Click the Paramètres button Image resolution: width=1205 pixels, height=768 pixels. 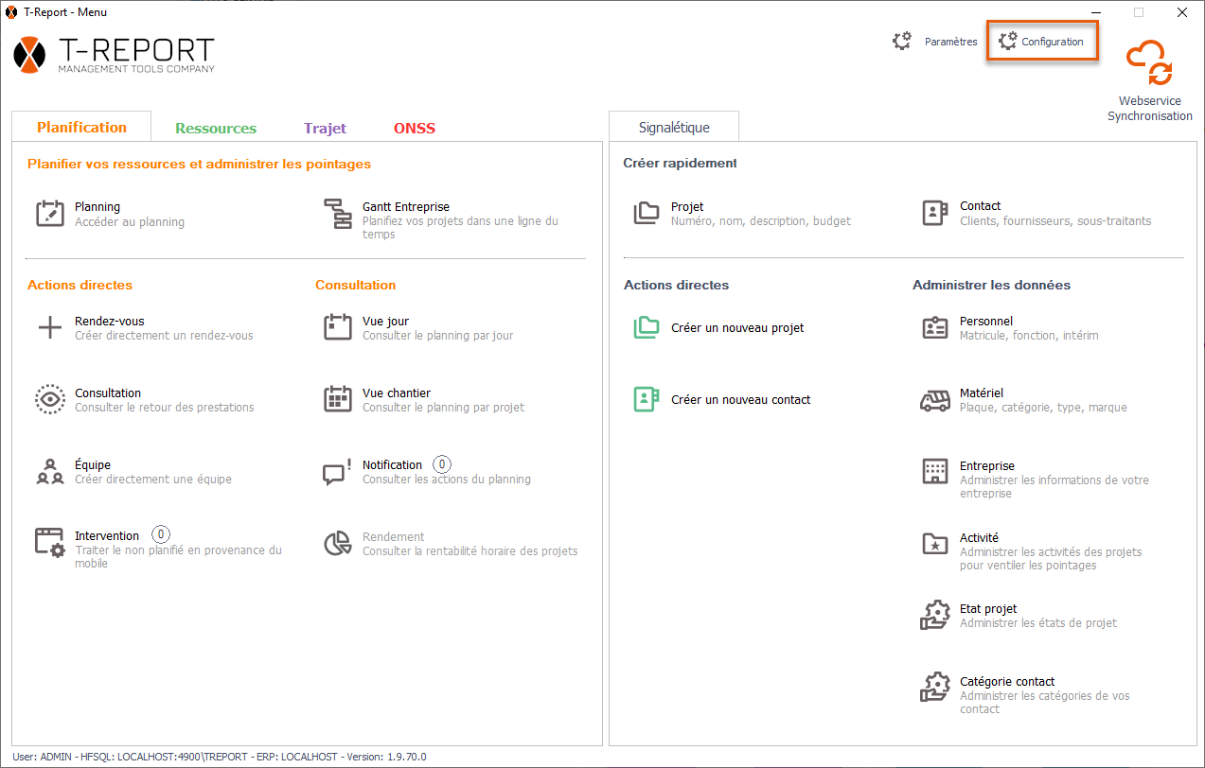pos(936,43)
